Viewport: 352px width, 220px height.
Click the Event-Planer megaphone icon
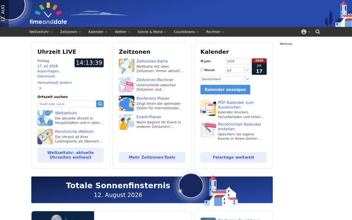tap(127, 122)
